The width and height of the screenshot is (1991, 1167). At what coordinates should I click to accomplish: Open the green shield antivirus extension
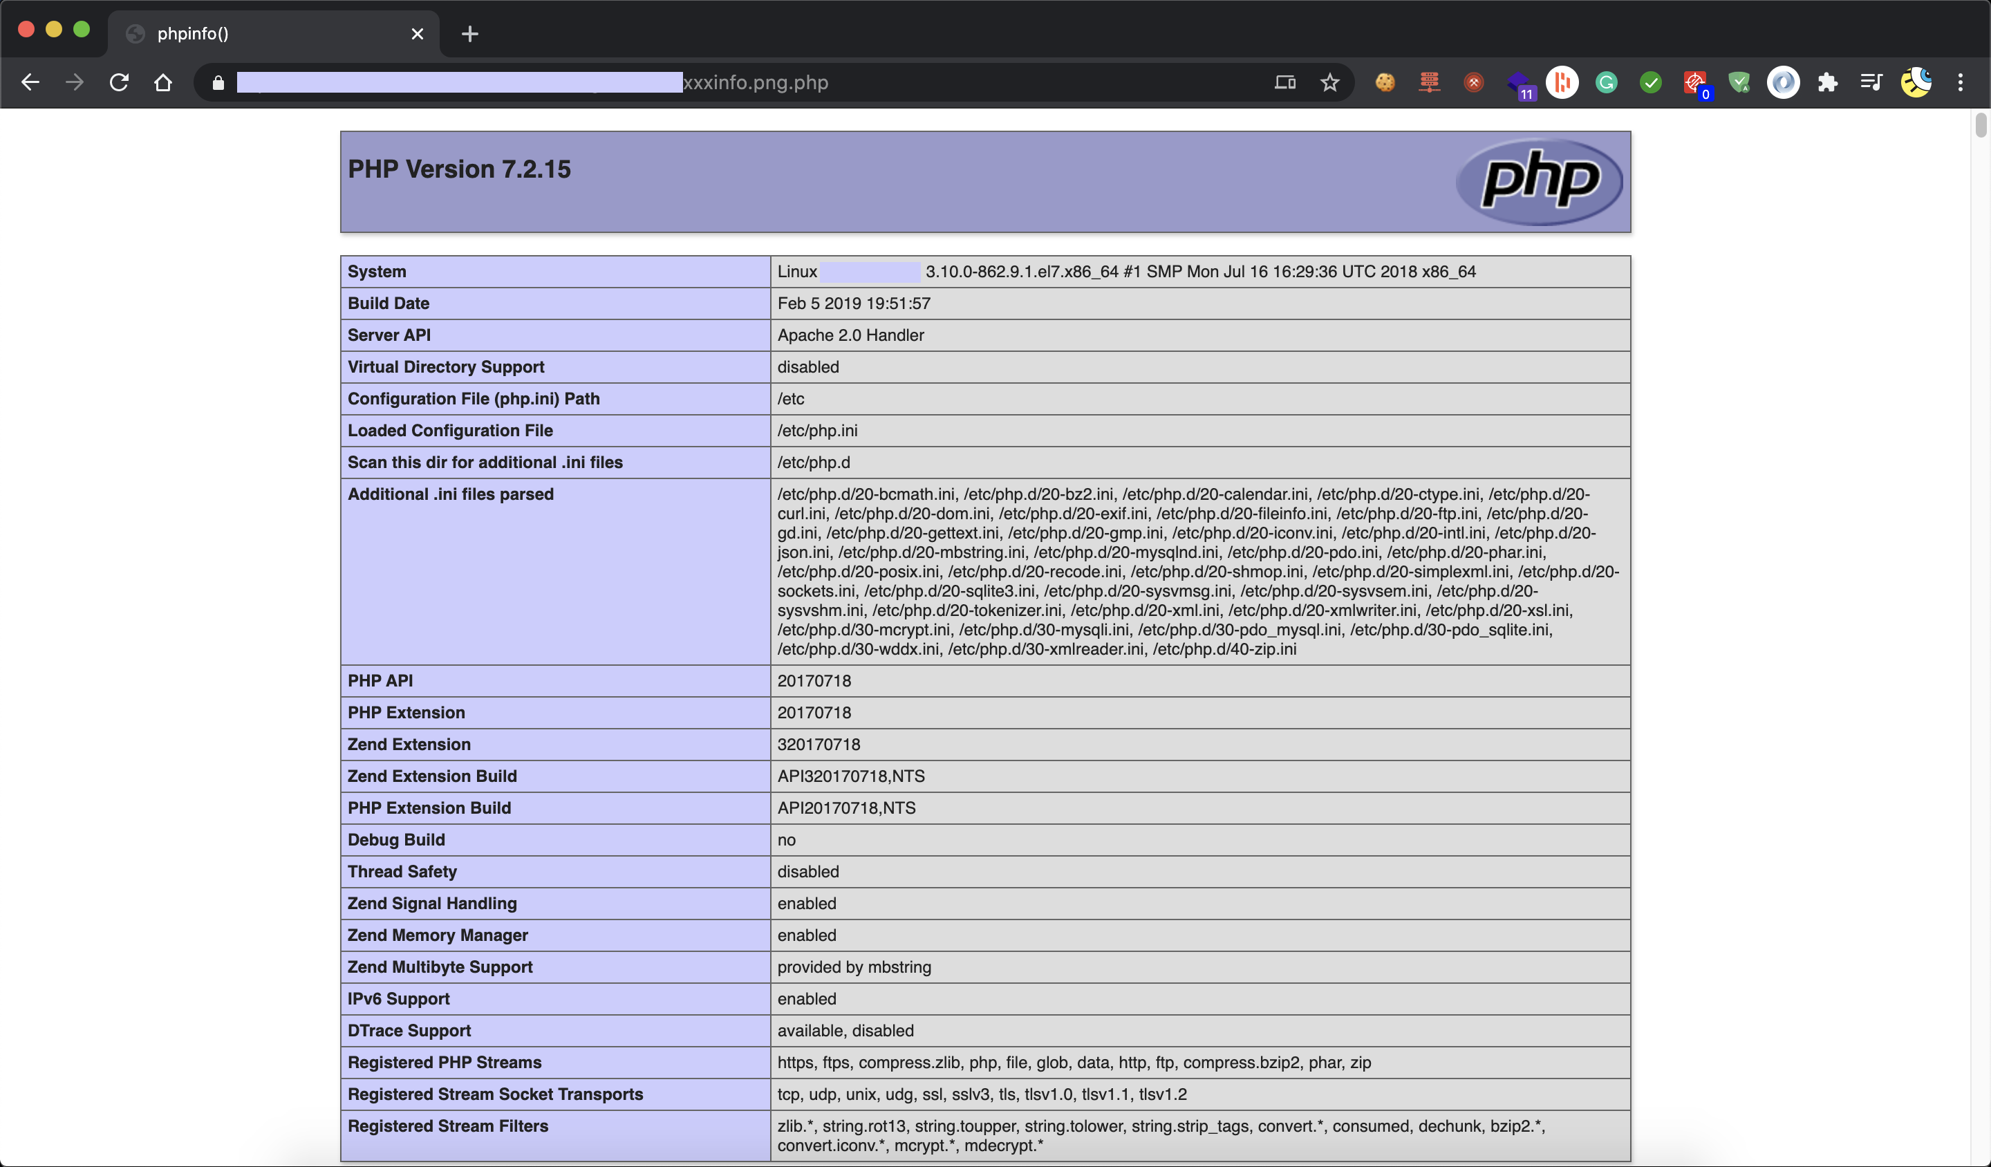coord(1738,82)
